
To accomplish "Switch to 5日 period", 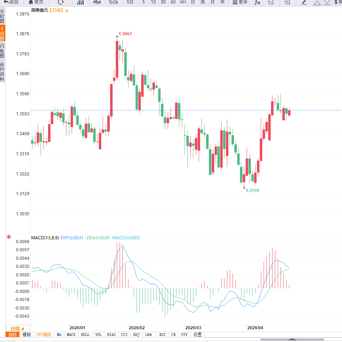I will (x=130, y=2).
